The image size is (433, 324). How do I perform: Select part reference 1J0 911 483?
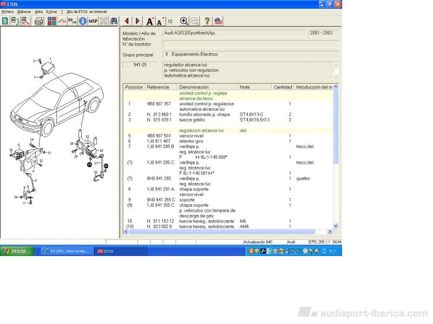[x=159, y=141]
